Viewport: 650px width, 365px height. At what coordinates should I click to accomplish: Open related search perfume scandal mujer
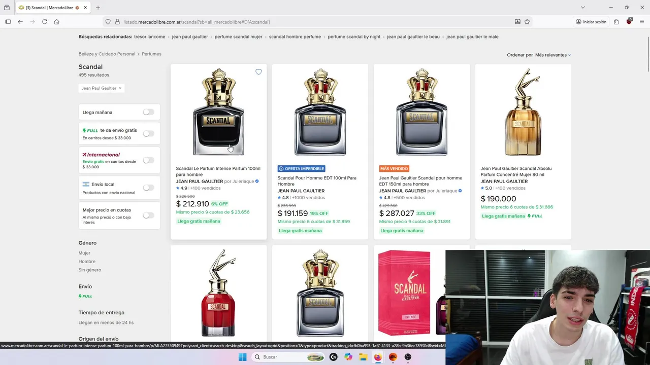(x=238, y=36)
